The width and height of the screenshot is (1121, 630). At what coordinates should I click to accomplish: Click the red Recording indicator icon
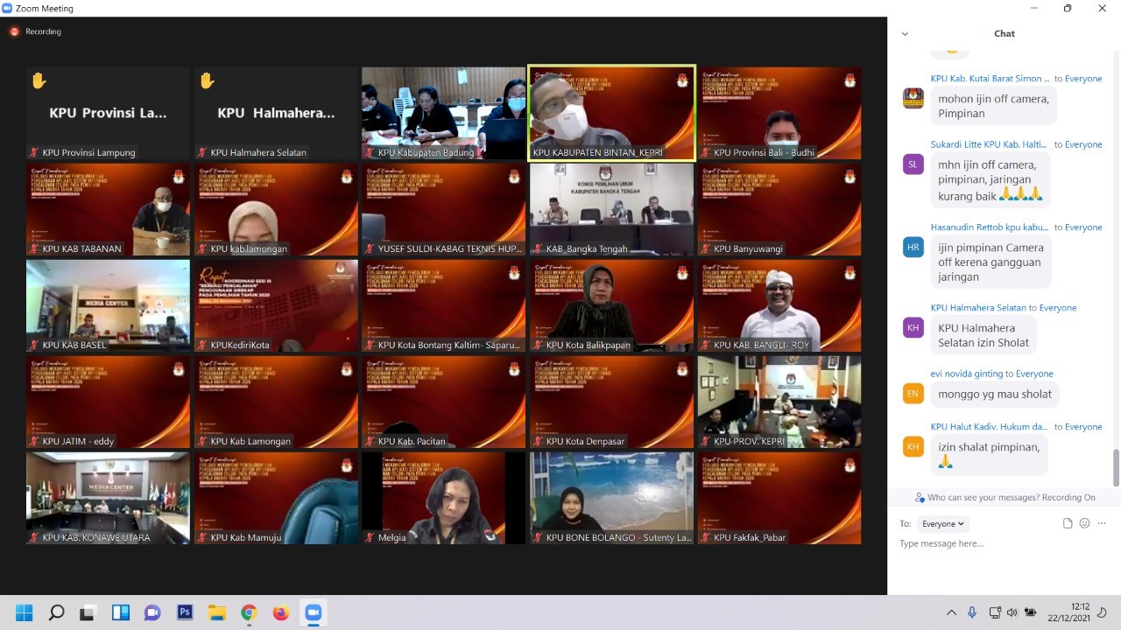(x=14, y=31)
